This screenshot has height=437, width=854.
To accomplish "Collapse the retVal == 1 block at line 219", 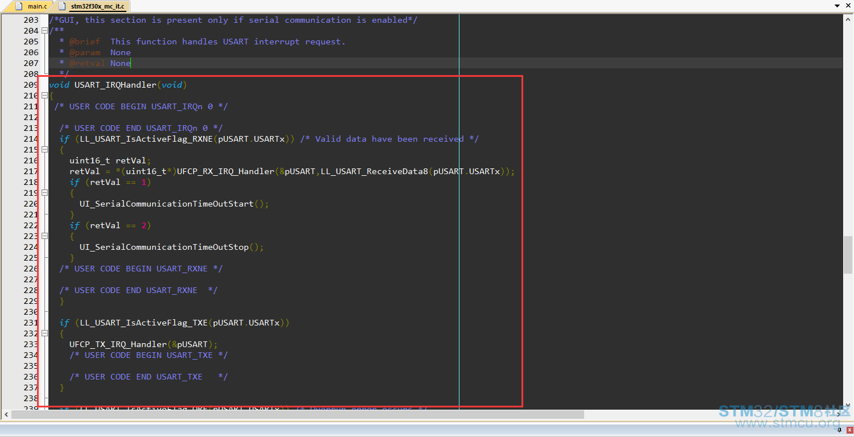I will (x=44, y=193).
